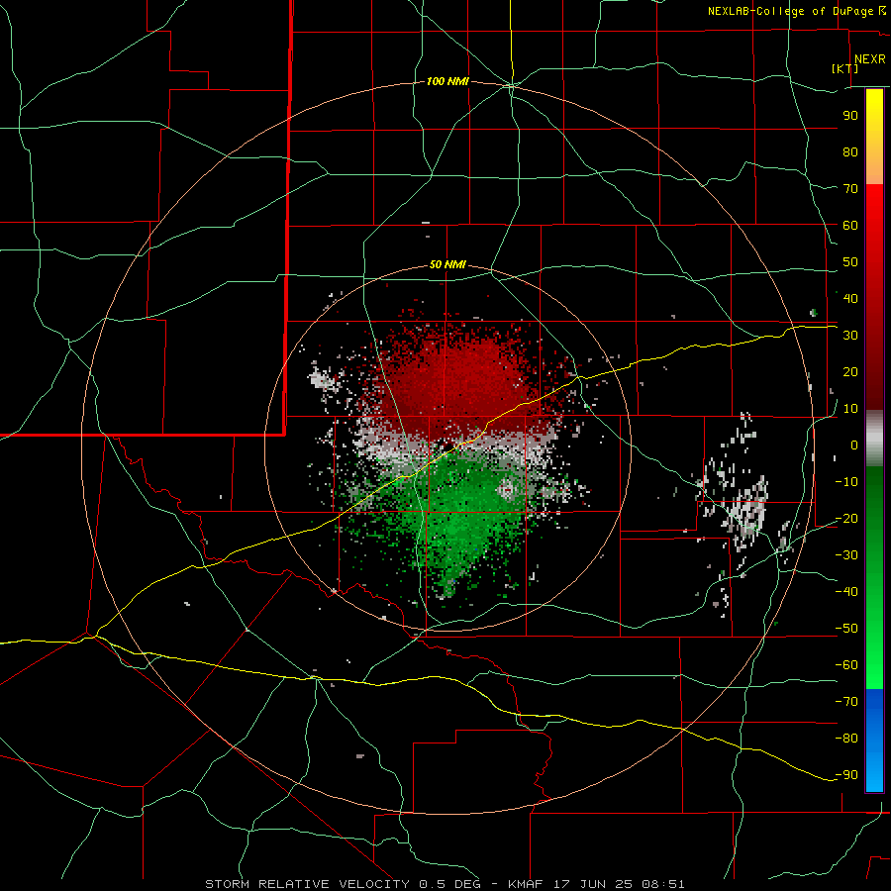Click the -10 value on velocity scale
This screenshot has width=891, height=891.
point(846,482)
